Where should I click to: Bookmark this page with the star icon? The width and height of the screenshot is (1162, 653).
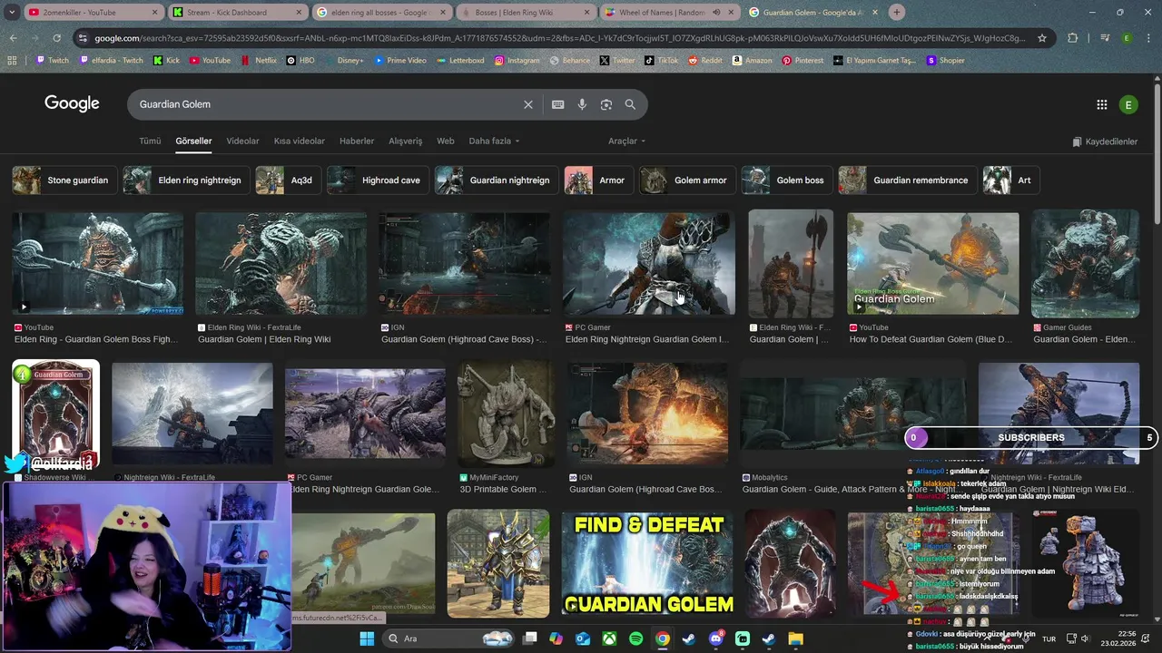(x=1042, y=38)
